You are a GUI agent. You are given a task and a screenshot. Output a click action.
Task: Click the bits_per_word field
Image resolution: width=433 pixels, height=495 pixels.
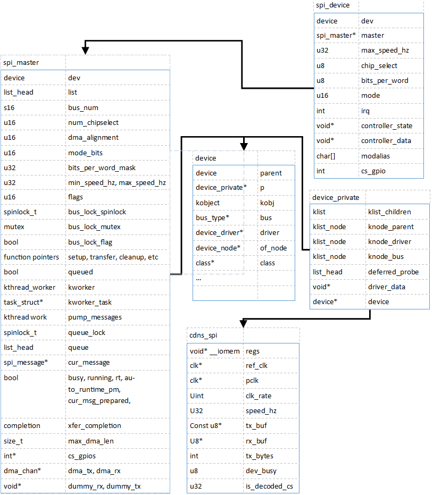pyautogui.click(x=385, y=80)
